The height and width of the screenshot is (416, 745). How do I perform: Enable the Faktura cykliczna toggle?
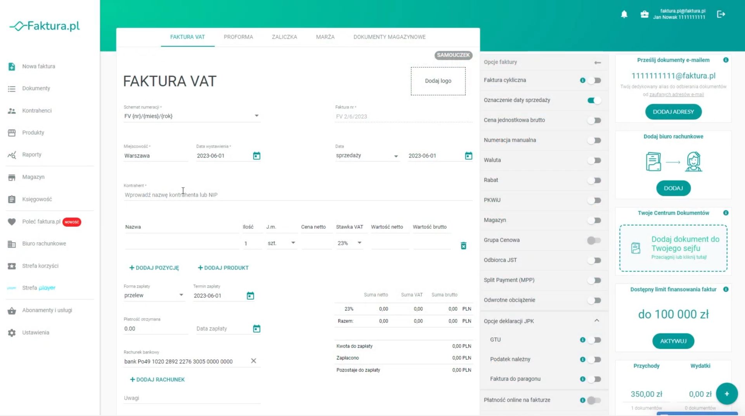coord(594,80)
